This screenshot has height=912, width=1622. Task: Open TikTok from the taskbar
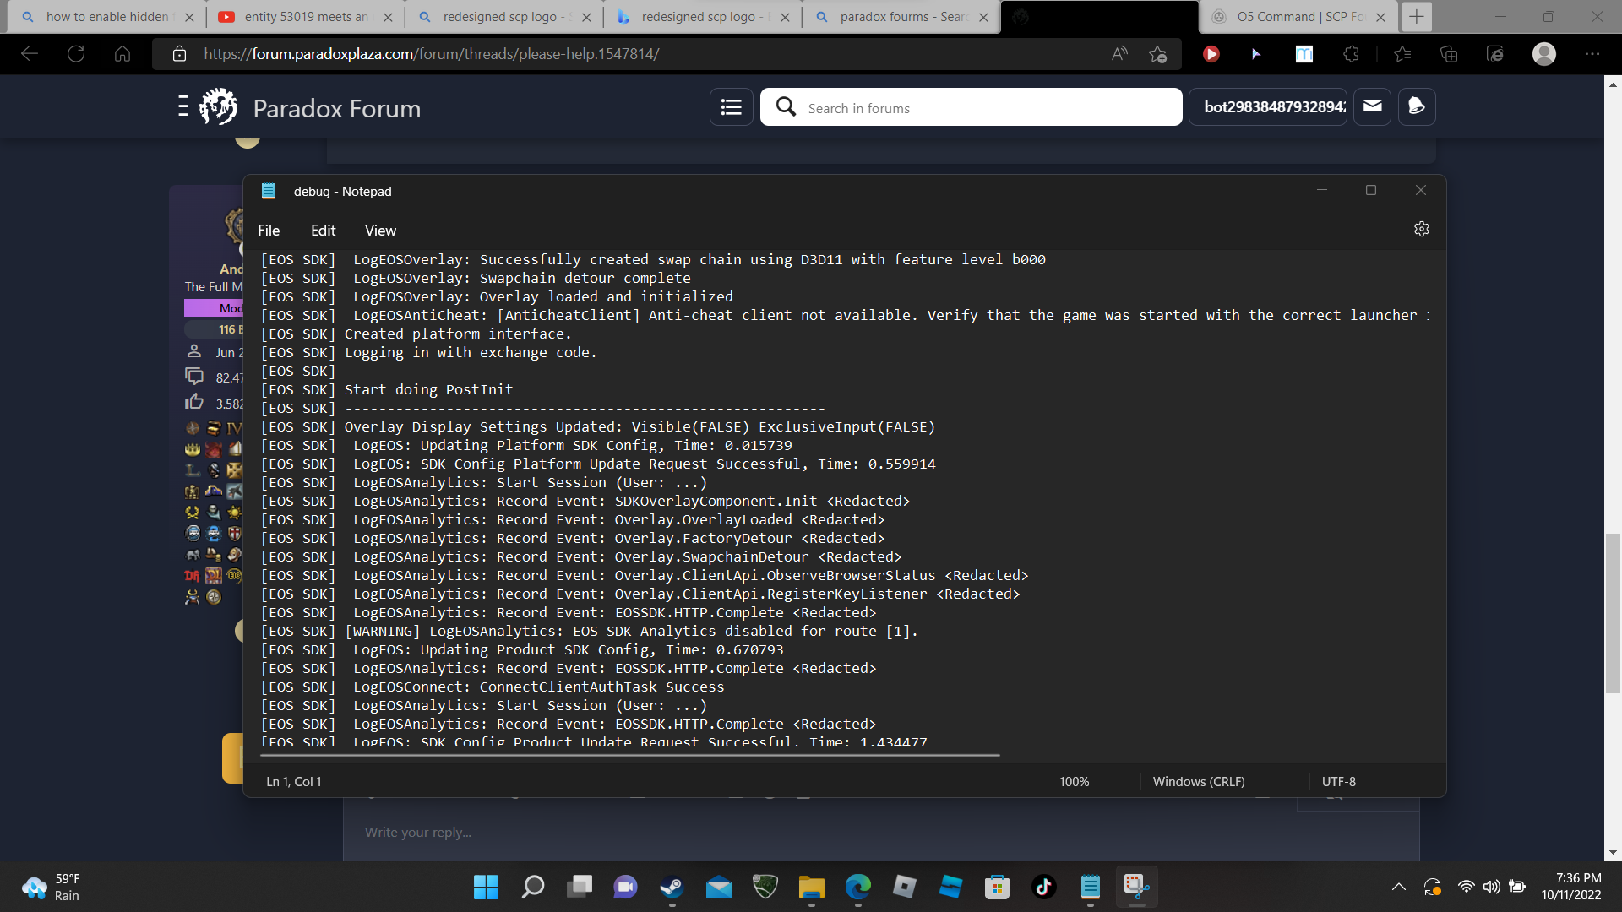click(x=1044, y=887)
